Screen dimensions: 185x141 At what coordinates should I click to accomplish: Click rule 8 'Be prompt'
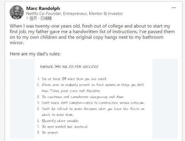click(x=48, y=133)
